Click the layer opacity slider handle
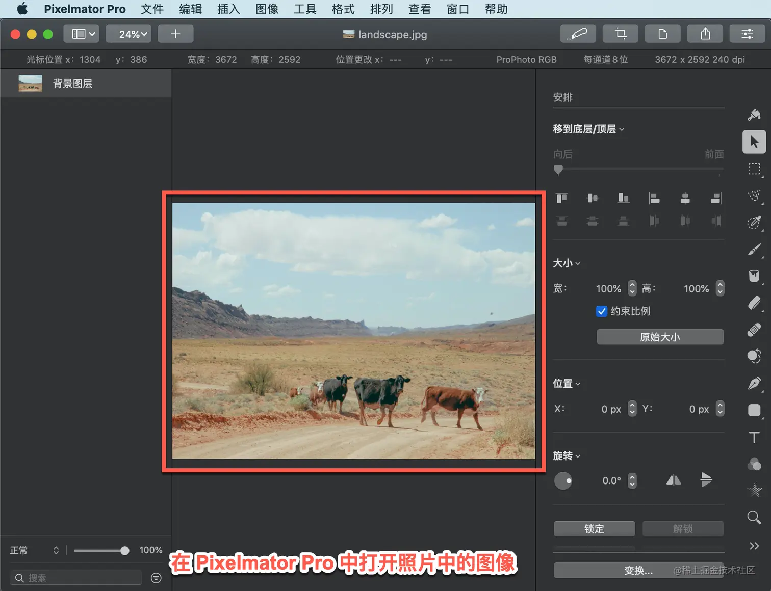The width and height of the screenshot is (771, 591). [x=124, y=550]
